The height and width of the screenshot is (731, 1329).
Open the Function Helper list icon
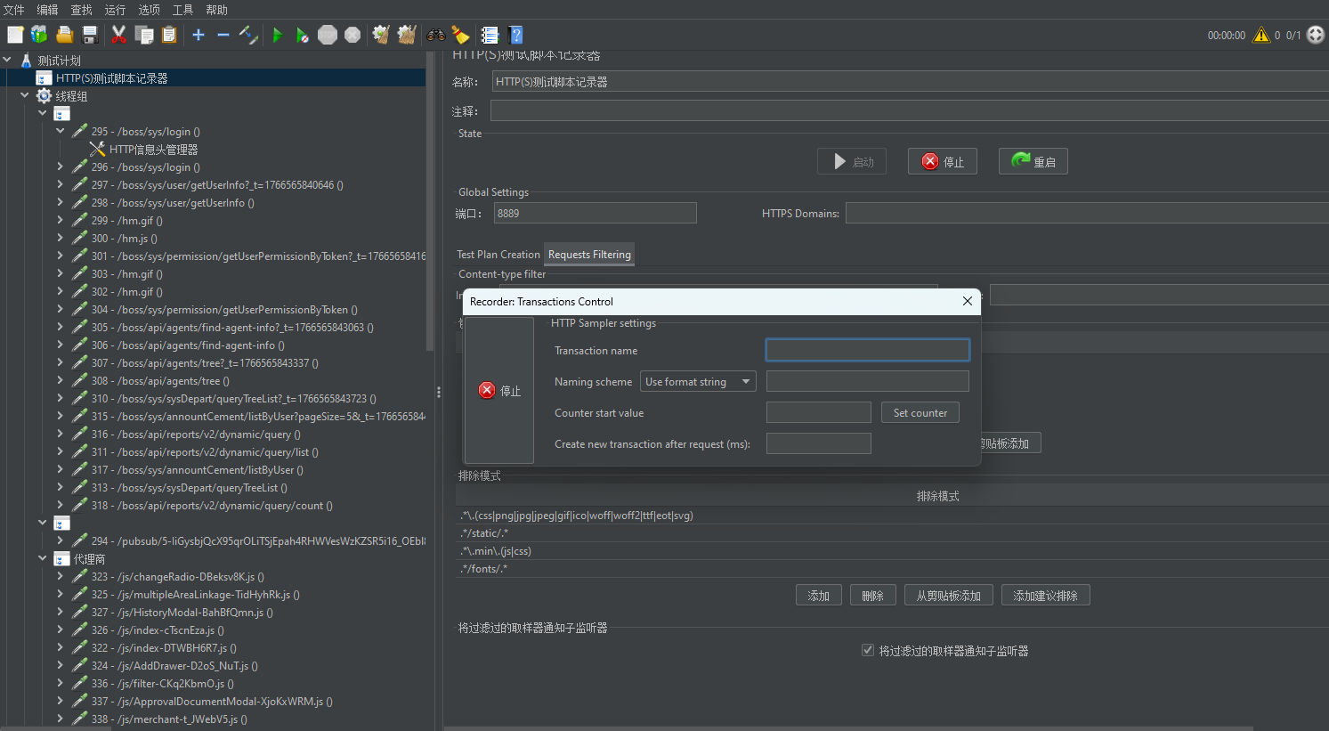click(490, 35)
